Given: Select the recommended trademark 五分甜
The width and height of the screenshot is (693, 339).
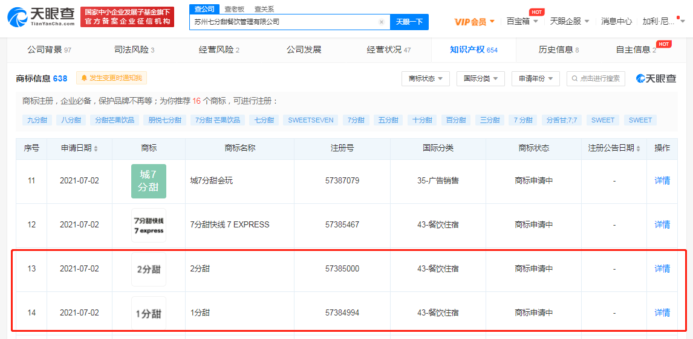Looking at the screenshot, I should click(388, 120).
